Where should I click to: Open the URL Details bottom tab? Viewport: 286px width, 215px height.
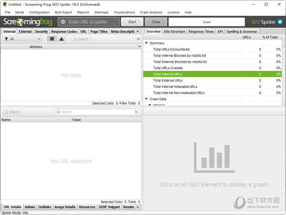[x=12, y=207]
